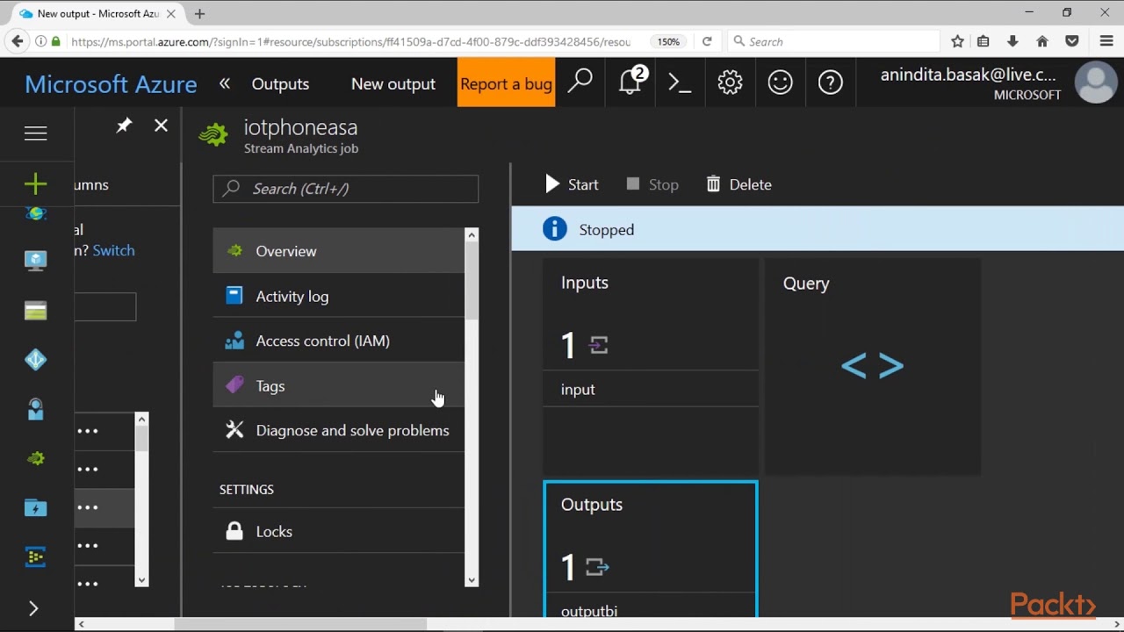Open Diagnose and solve problems
Screen dimensions: 1124x632
click(x=338, y=430)
